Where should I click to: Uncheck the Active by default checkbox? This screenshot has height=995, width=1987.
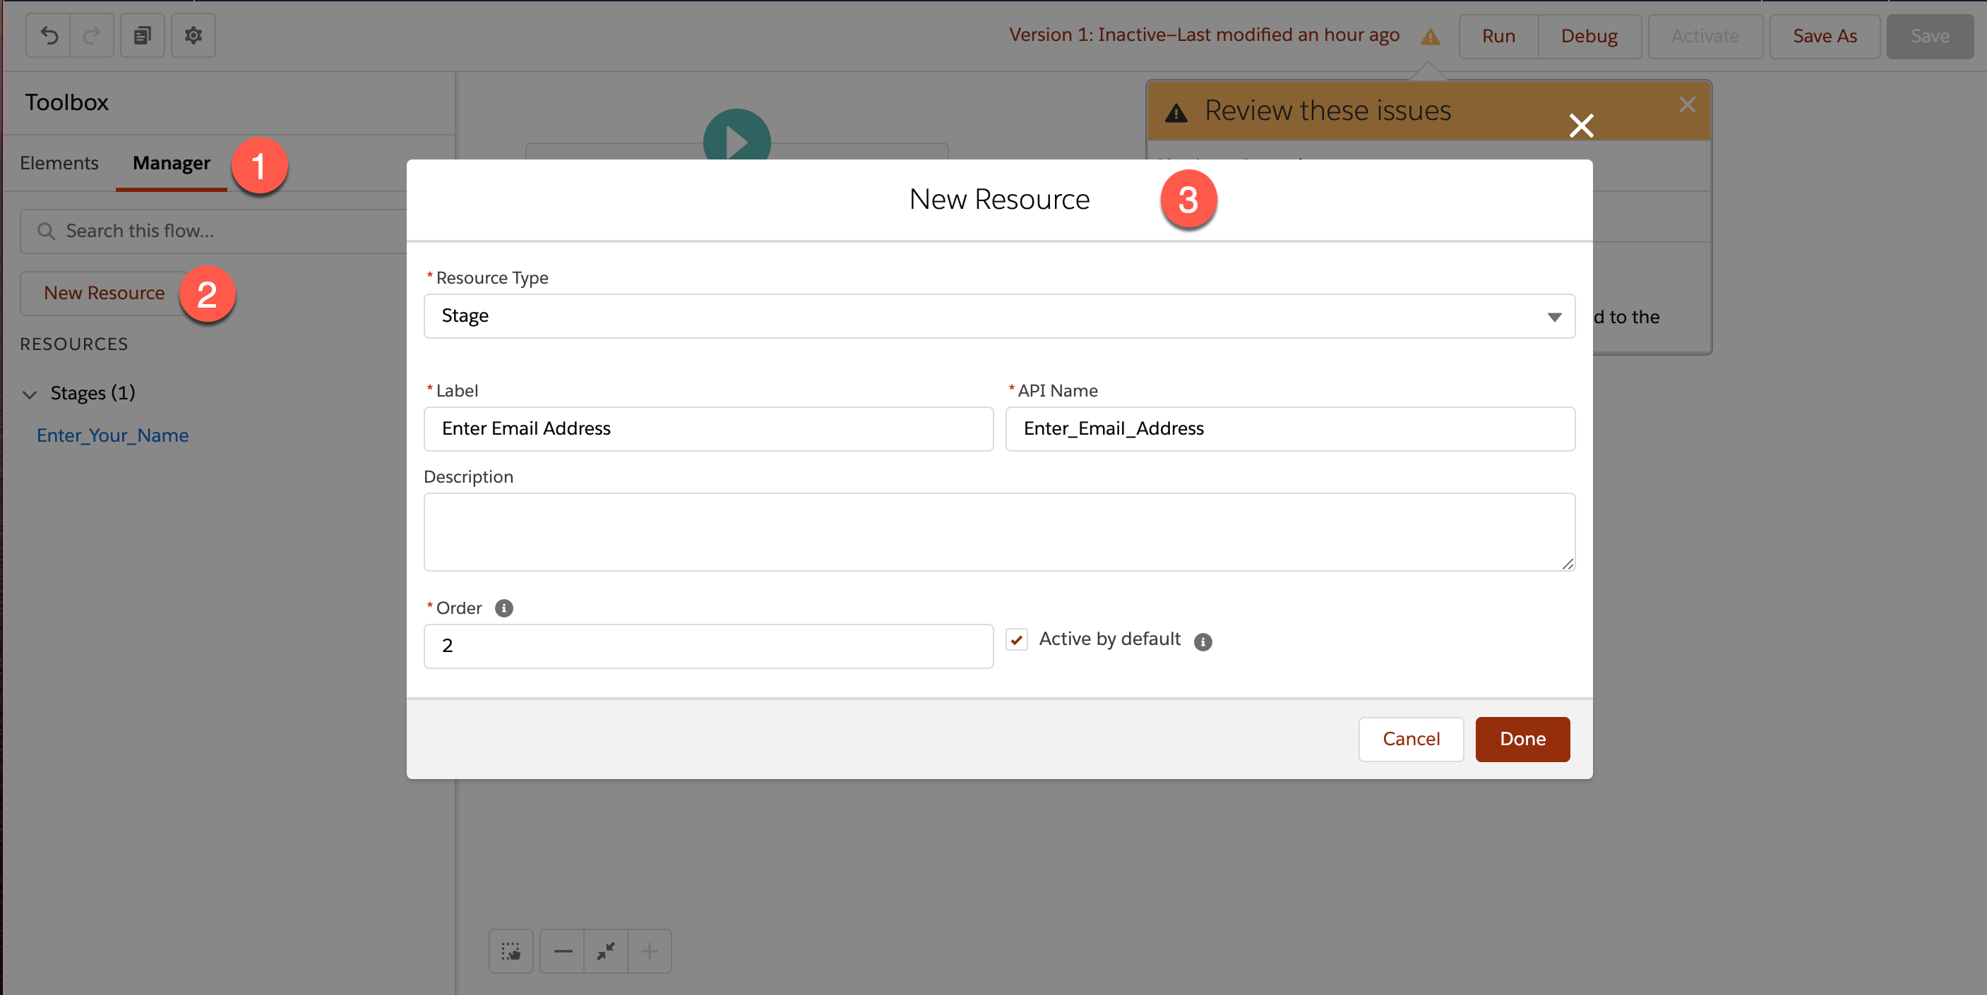[1017, 639]
